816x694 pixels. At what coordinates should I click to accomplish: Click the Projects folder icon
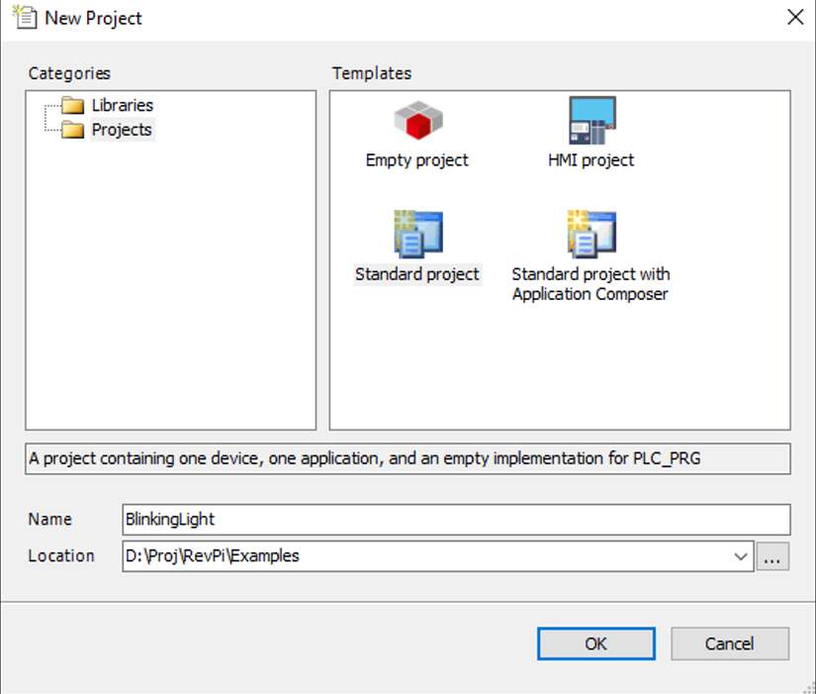73,130
